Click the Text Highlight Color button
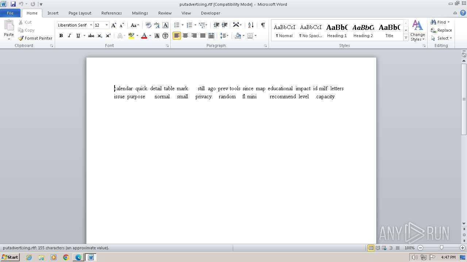The width and height of the screenshot is (467, 262). click(x=131, y=36)
